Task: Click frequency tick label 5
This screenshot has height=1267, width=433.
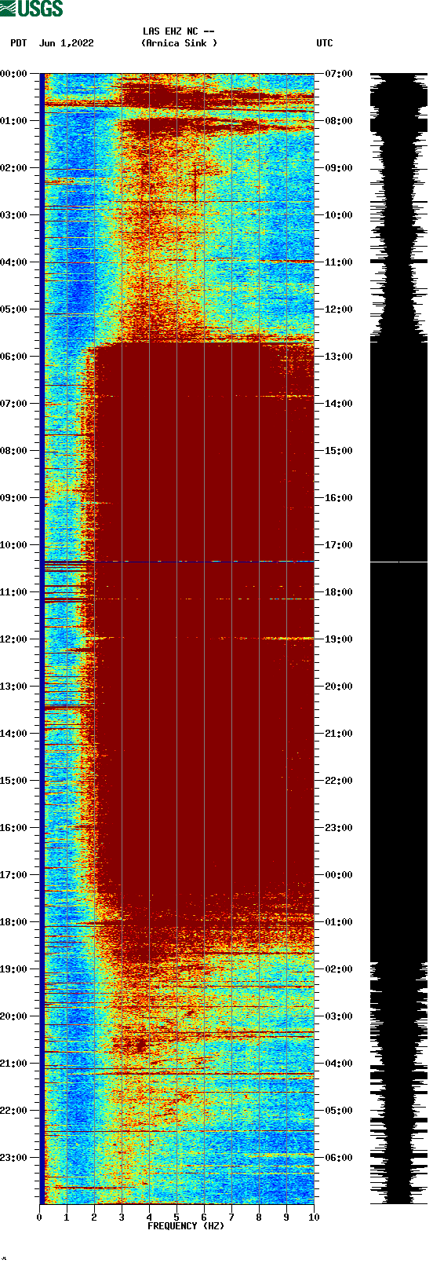Action: [x=176, y=1218]
